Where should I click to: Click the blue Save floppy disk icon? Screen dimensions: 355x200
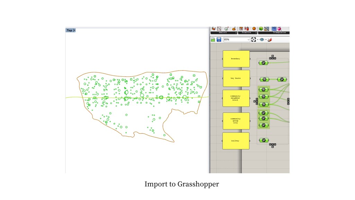pos(219,40)
